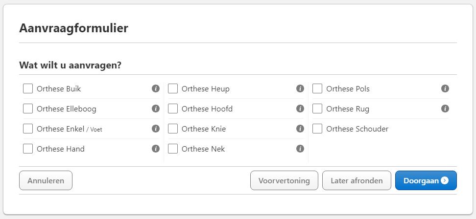Tick the Orthese Nek checkbox
The image size is (476, 219).
pyautogui.click(x=173, y=149)
